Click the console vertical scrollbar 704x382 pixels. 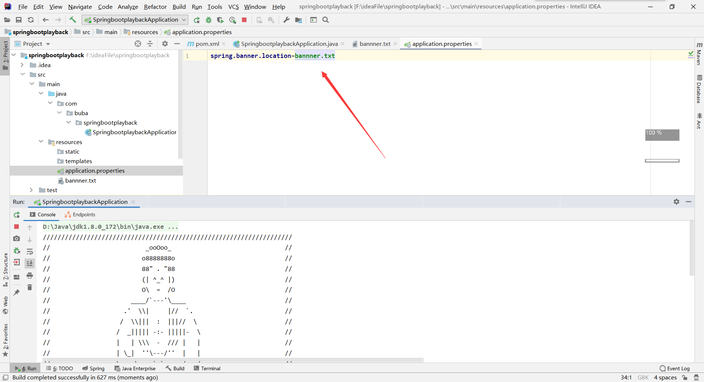692,248
